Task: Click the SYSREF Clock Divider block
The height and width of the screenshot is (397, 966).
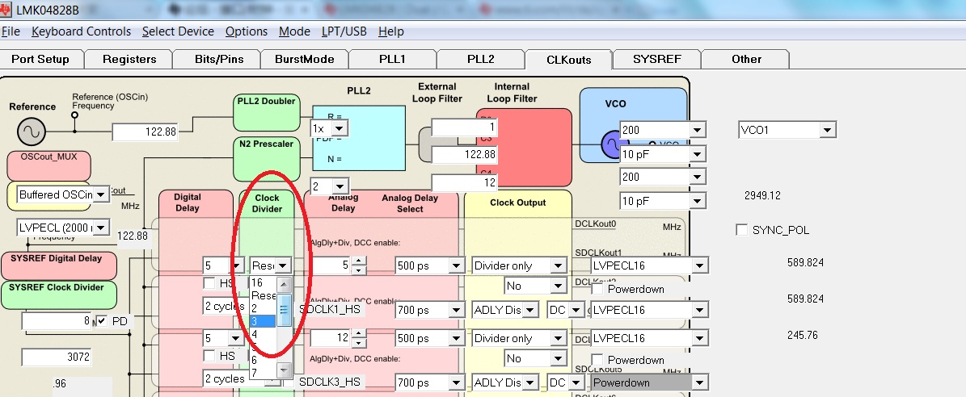Action: [x=61, y=295]
